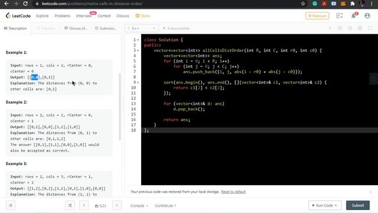Pick a random problem with shuffle icon
Image resolution: width=378 pixels, height=213 pixels.
(x=70, y=205)
